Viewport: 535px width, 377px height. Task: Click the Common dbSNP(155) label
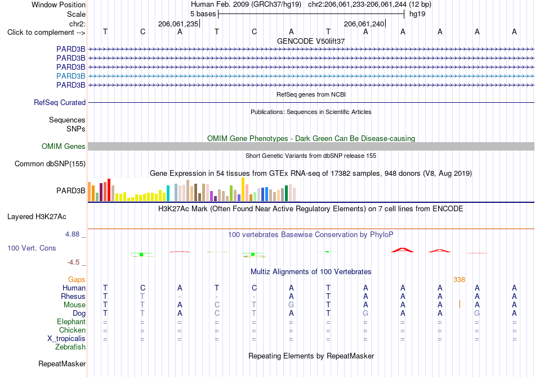coord(50,163)
